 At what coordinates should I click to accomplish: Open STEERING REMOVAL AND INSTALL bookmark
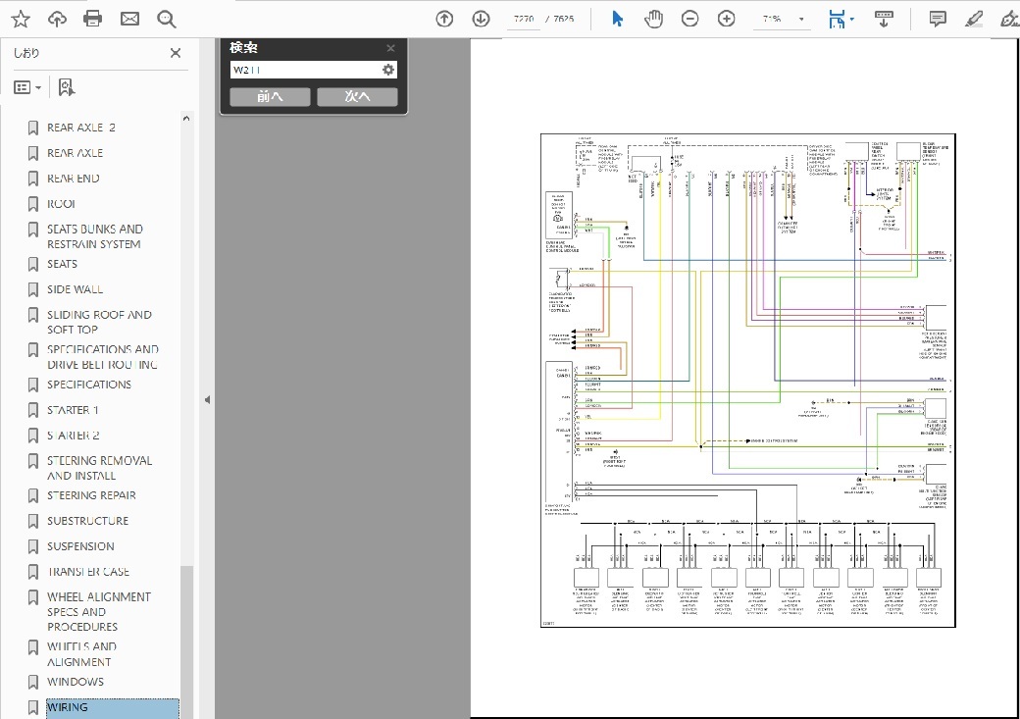[x=99, y=468]
